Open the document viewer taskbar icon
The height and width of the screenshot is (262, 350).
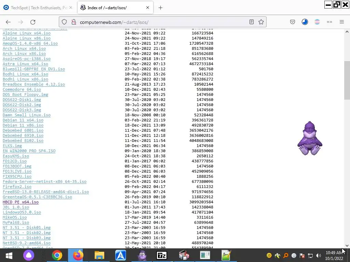coord(205,255)
